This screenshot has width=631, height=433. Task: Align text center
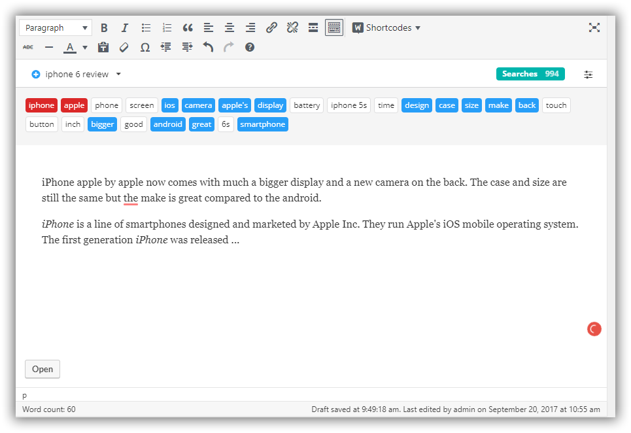pyautogui.click(x=230, y=27)
